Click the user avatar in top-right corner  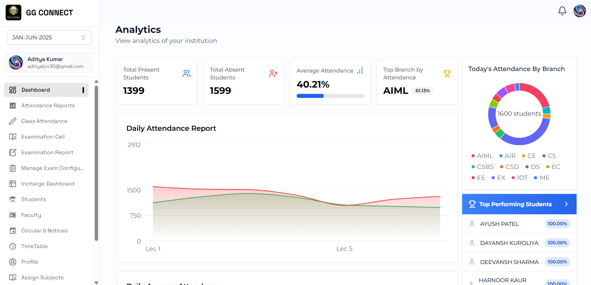point(579,11)
